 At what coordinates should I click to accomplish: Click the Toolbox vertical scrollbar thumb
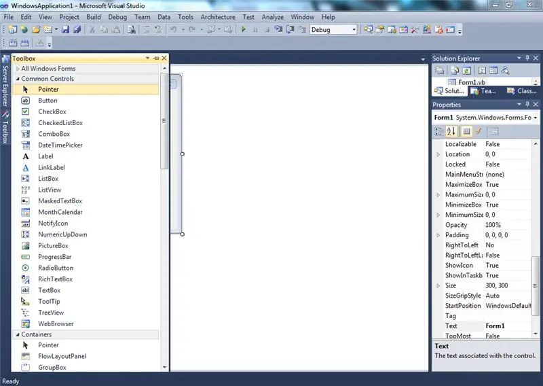[164, 121]
